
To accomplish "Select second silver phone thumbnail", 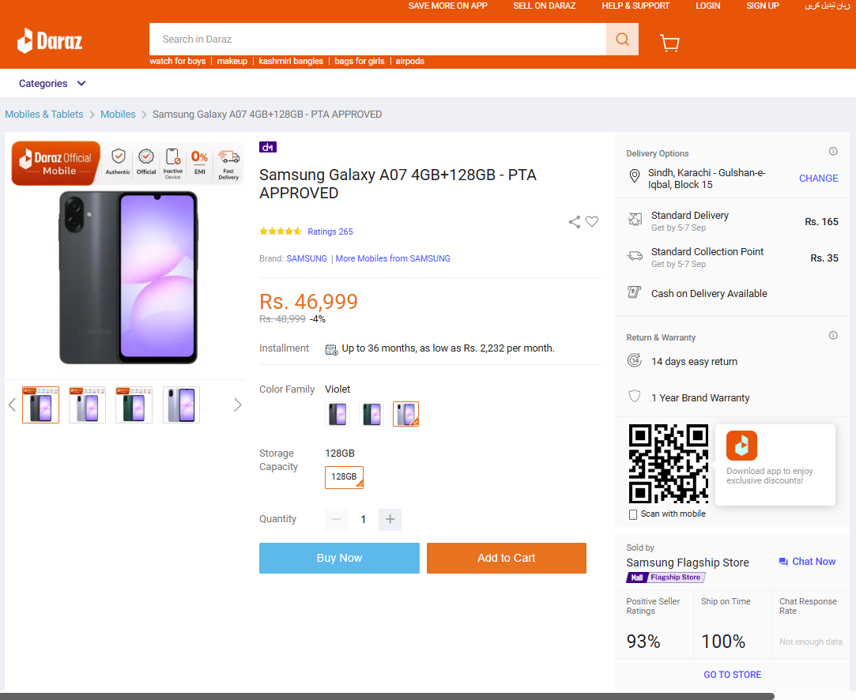I will [x=88, y=405].
